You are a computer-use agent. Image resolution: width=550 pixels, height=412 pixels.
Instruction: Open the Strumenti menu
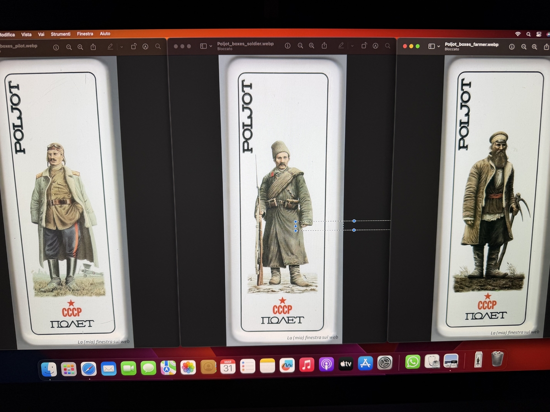(x=60, y=34)
